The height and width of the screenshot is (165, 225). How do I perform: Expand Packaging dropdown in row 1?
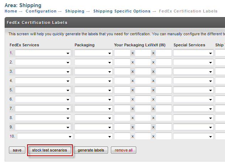click(93, 53)
